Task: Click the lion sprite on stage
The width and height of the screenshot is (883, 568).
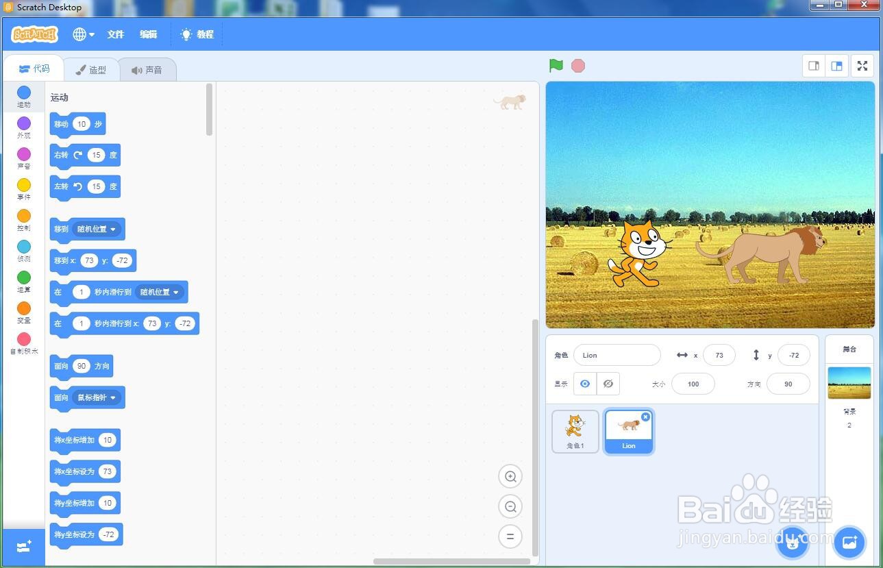Action: [762, 255]
